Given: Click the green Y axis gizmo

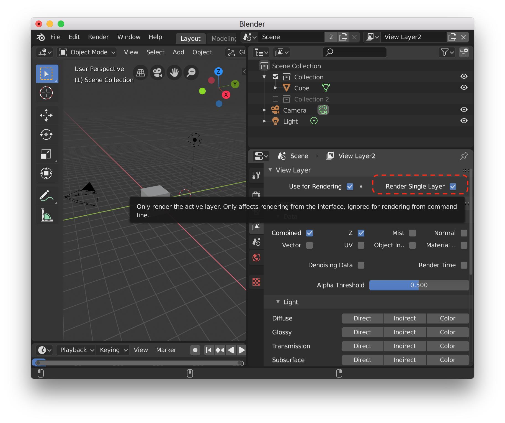Looking at the screenshot, I should tap(235, 84).
